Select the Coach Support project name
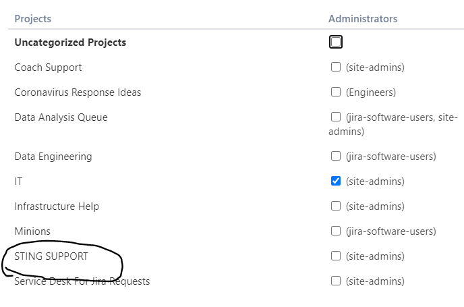This screenshot has height=307, width=464. point(48,67)
